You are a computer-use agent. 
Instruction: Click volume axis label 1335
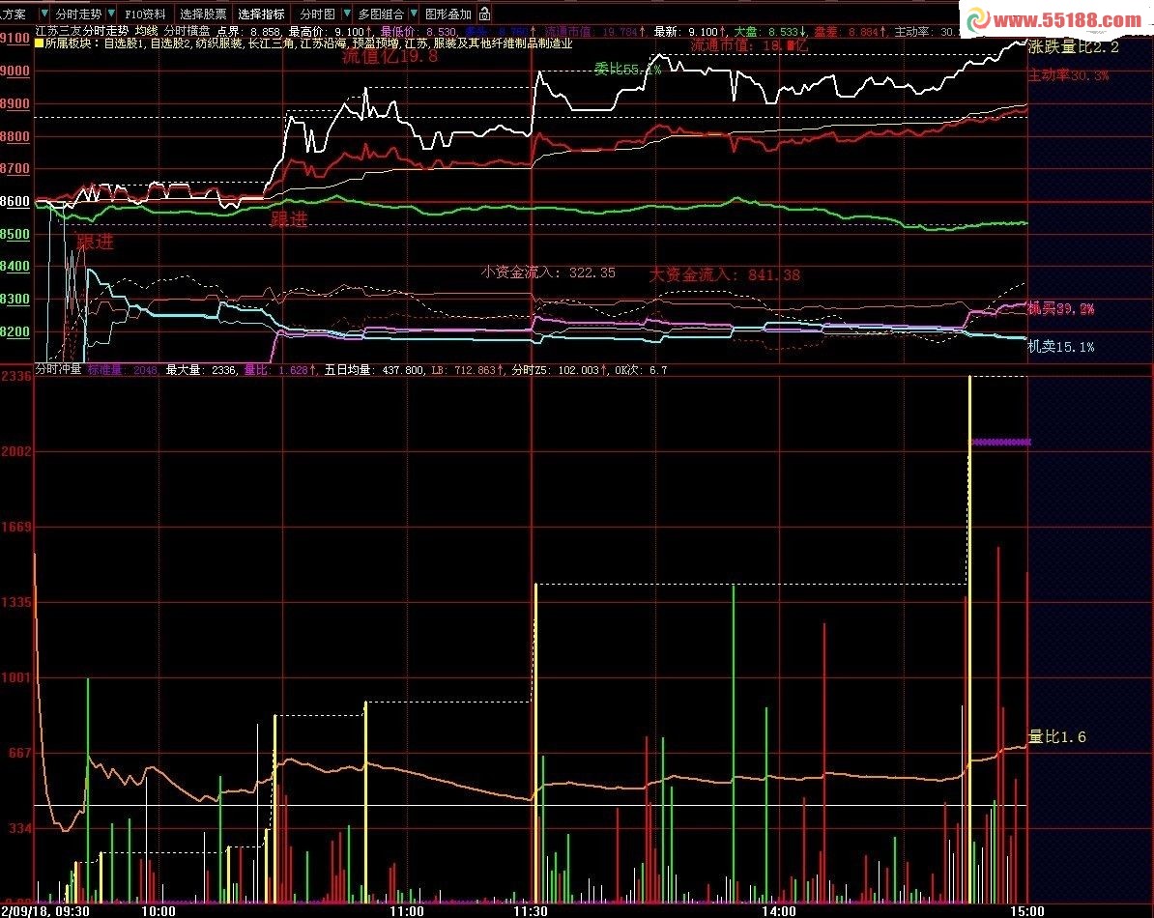coord(16,602)
